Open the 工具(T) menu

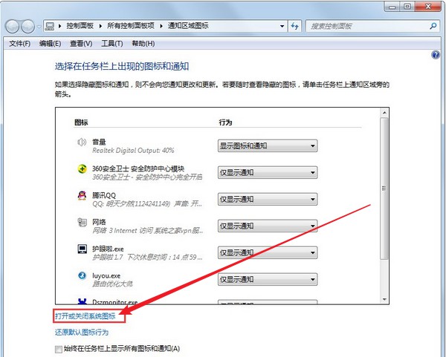(x=111, y=44)
